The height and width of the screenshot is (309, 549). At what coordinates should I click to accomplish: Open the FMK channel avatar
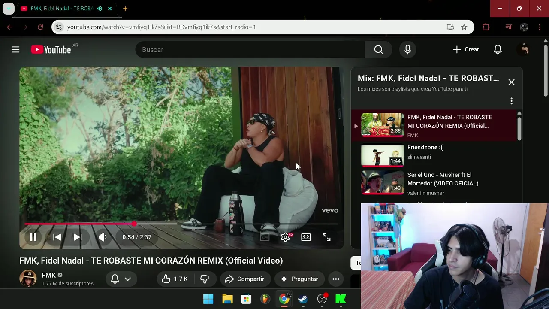pyautogui.click(x=28, y=279)
